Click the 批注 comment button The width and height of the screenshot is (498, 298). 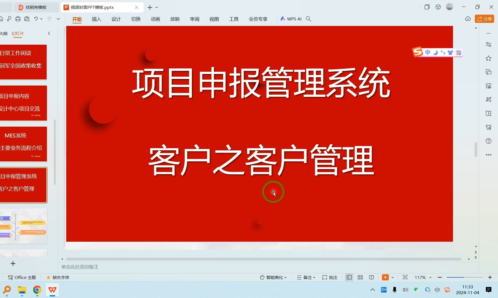click(x=330, y=277)
